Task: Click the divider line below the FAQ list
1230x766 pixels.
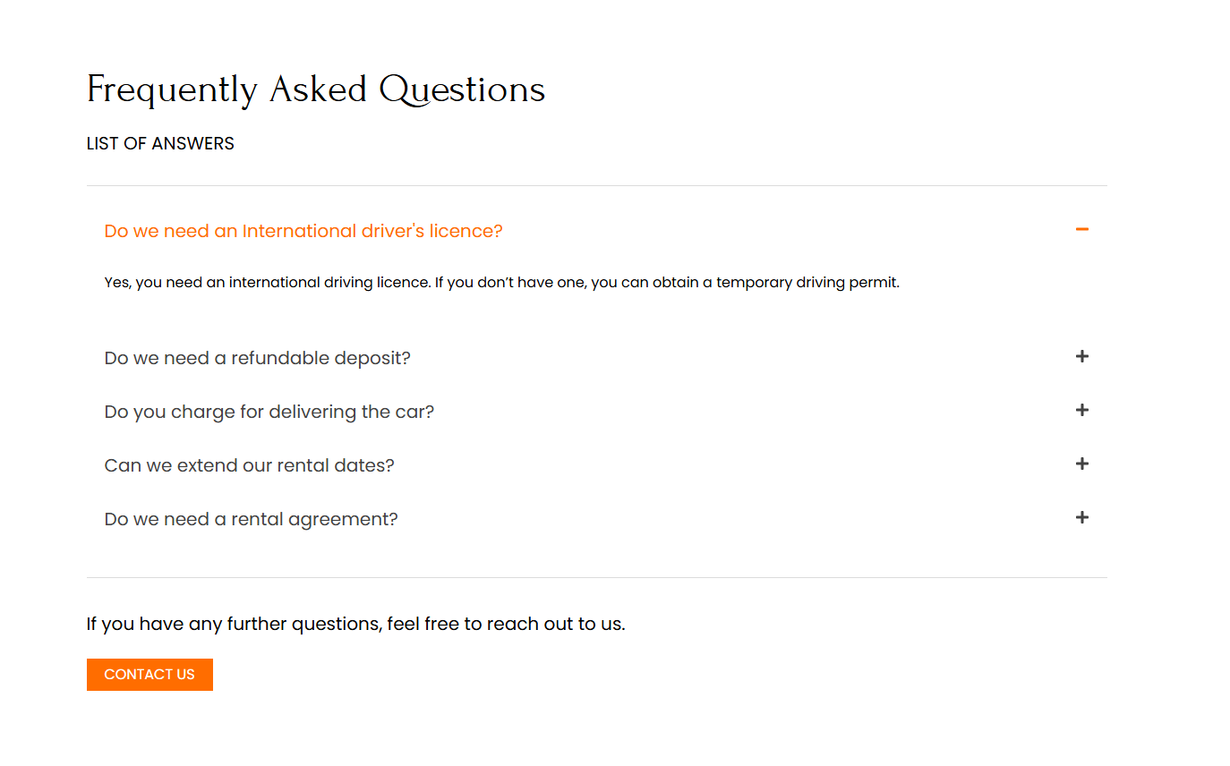Action: pyautogui.click(x=596, y=578)
